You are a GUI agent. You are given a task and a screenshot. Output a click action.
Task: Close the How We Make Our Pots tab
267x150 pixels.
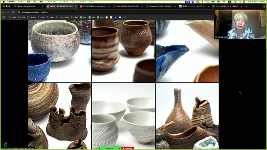142,6
